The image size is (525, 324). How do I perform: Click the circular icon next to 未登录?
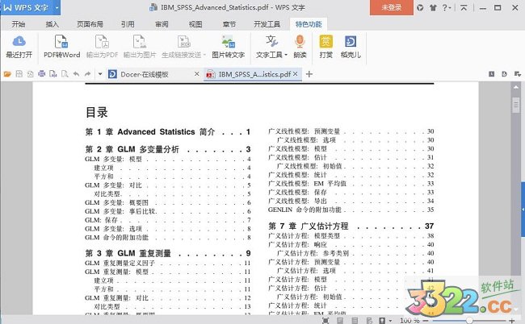(x=420, y=7)
